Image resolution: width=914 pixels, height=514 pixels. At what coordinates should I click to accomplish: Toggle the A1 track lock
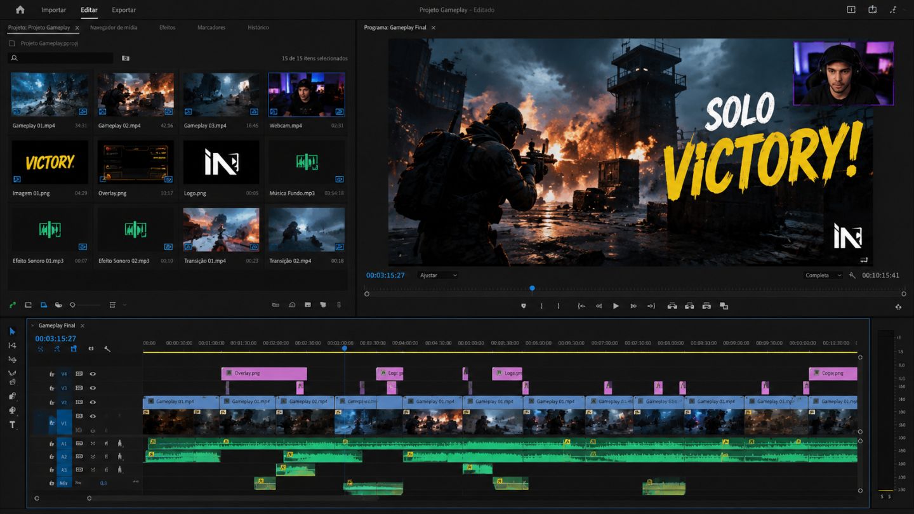tap(52, 443)
